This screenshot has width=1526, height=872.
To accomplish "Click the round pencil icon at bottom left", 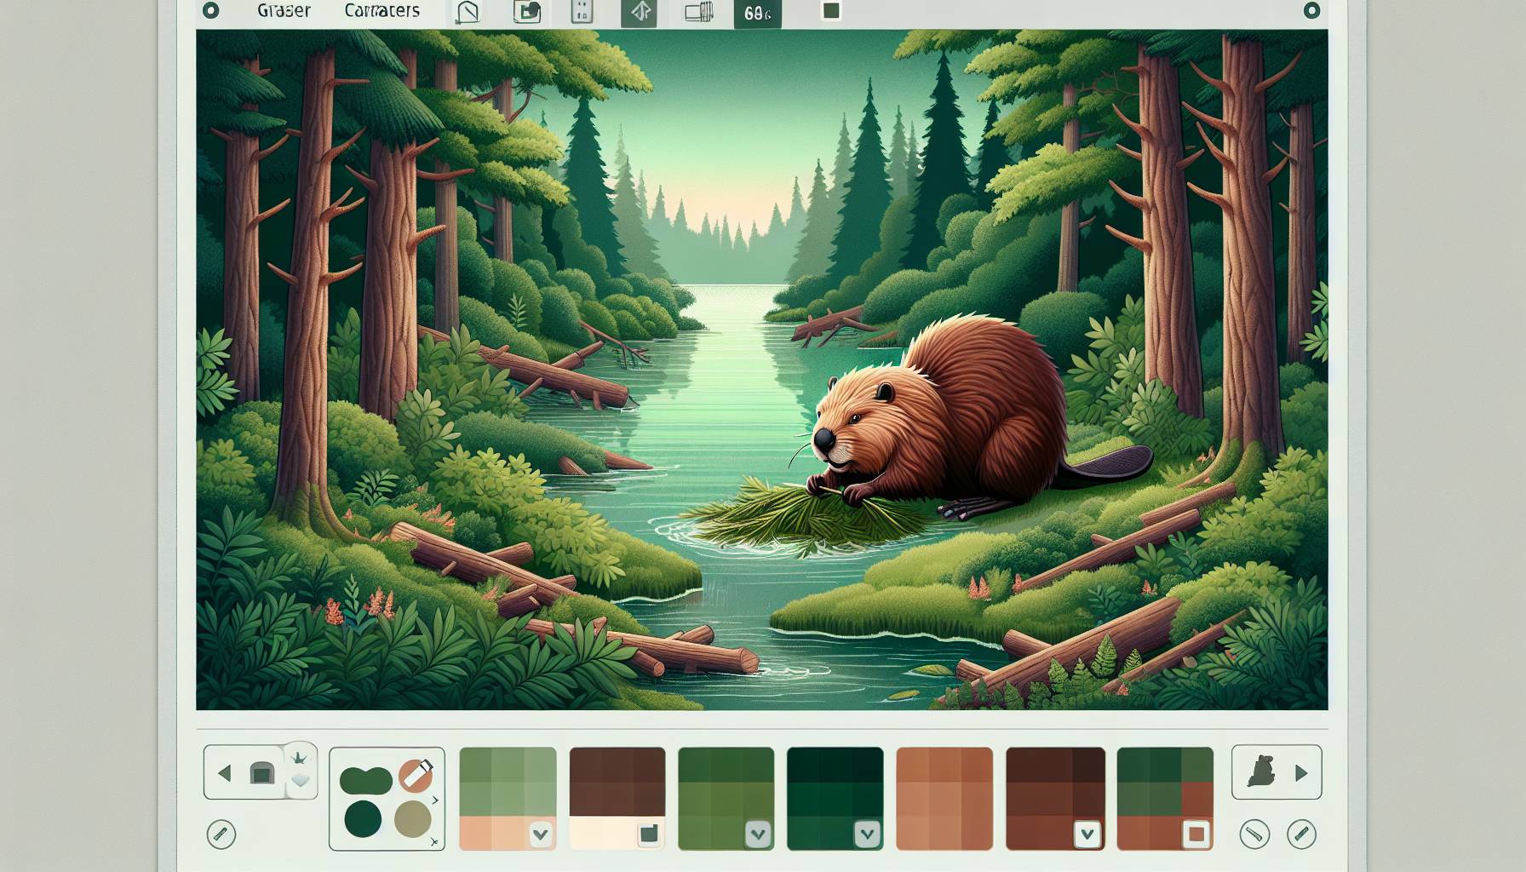I will pos(221,835).
